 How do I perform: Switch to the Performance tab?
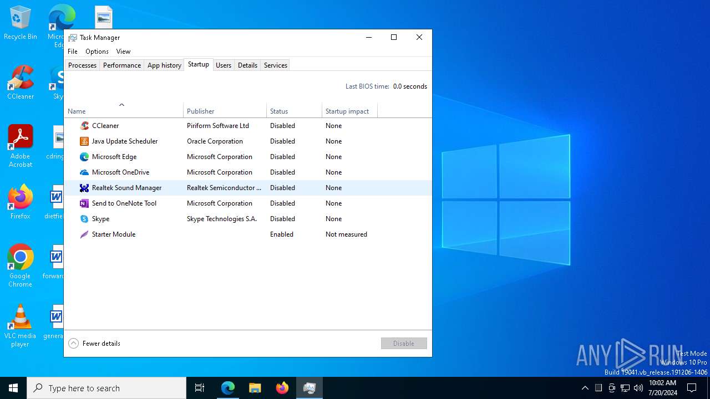122,65
